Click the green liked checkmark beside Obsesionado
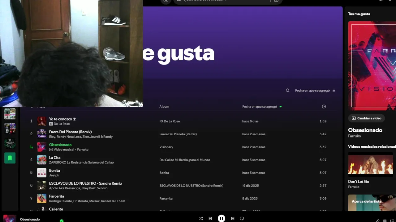The width and height of the screenshot is (396, 222). [x=62, y=221]
